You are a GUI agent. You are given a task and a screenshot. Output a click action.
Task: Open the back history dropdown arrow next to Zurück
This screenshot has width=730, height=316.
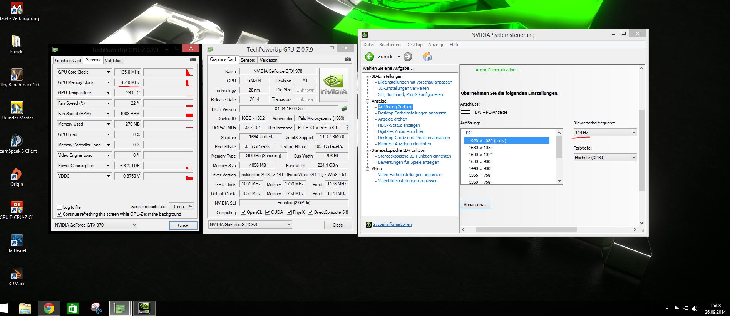[399, 57]
